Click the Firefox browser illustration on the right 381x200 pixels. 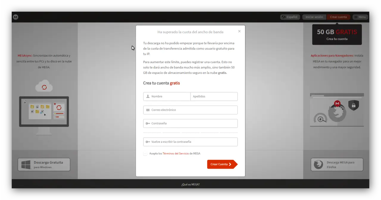click(337, 110)
